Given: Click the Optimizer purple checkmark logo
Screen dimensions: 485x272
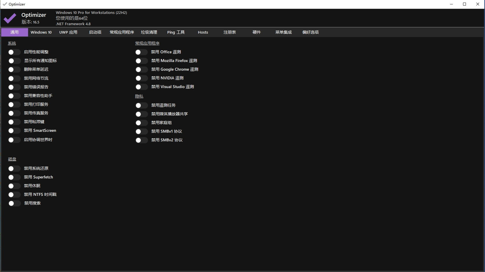Looking at the screenshot, I should pyautogui.click(x=10, y=18).
